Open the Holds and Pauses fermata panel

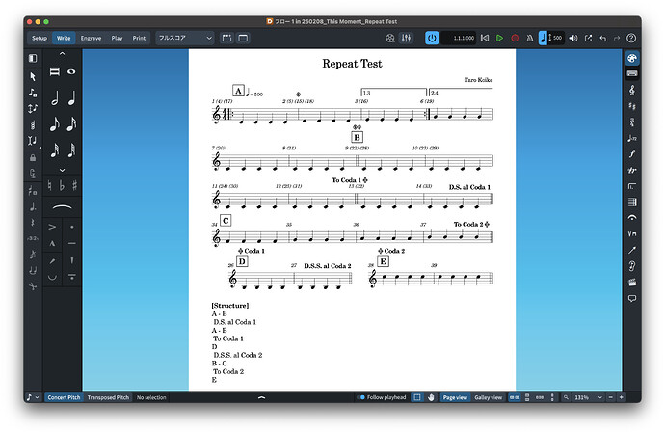click(632, 218)
